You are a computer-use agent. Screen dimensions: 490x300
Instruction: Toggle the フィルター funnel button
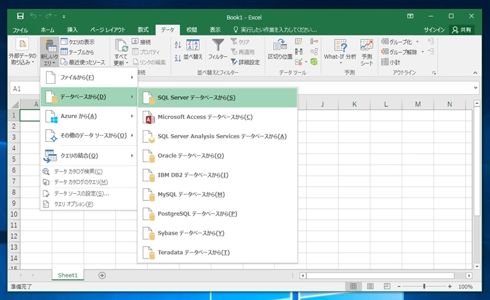click(218, 49)
